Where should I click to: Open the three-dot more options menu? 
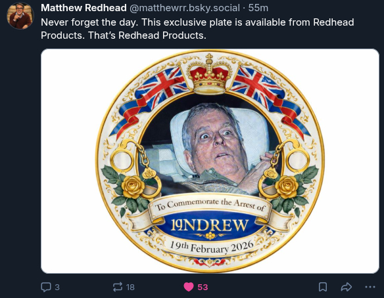[370, 287]
